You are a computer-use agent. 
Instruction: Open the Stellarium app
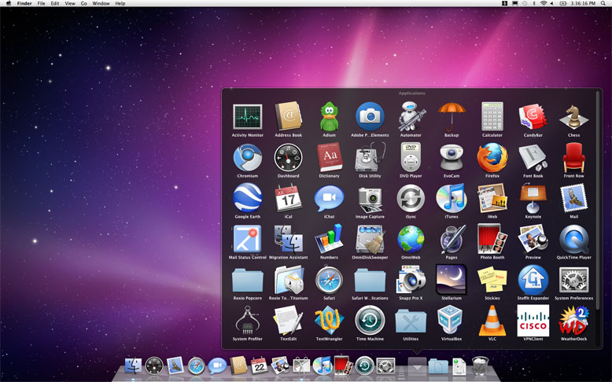coord(452,280)
